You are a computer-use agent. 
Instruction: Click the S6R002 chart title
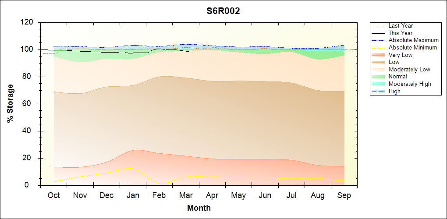tap(223, 11)
